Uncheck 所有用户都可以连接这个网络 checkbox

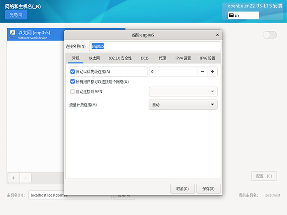click(72, 82)
